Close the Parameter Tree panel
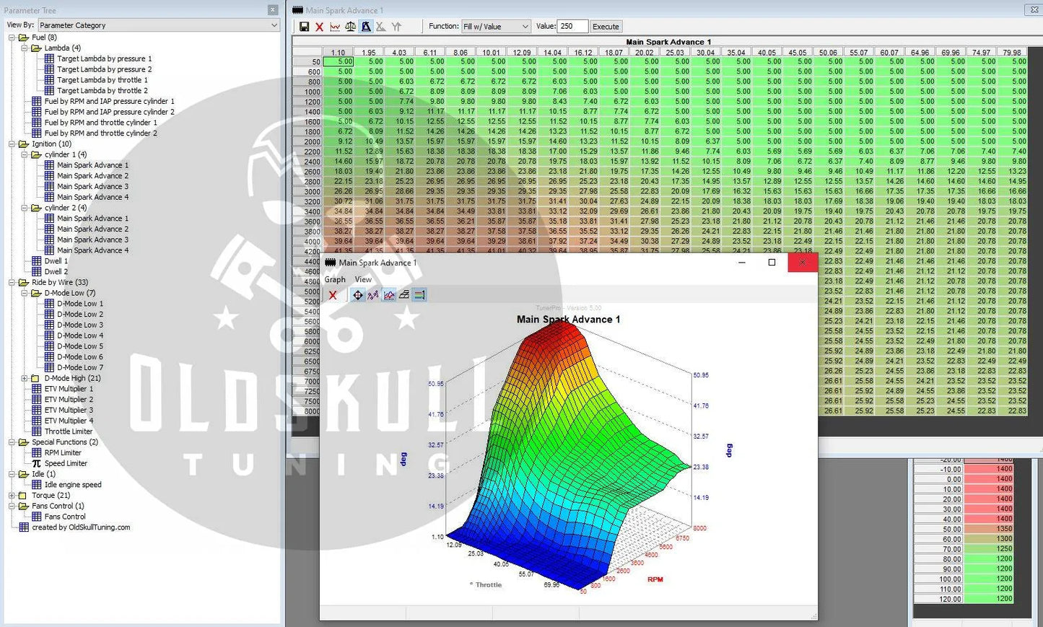This screenshot has height=627, width=1043. [272, 10]
